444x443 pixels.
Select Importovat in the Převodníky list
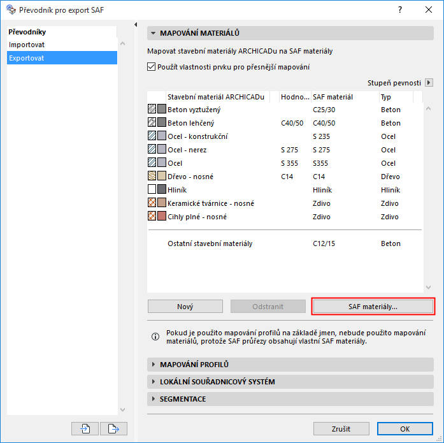[x=62, y=45]
